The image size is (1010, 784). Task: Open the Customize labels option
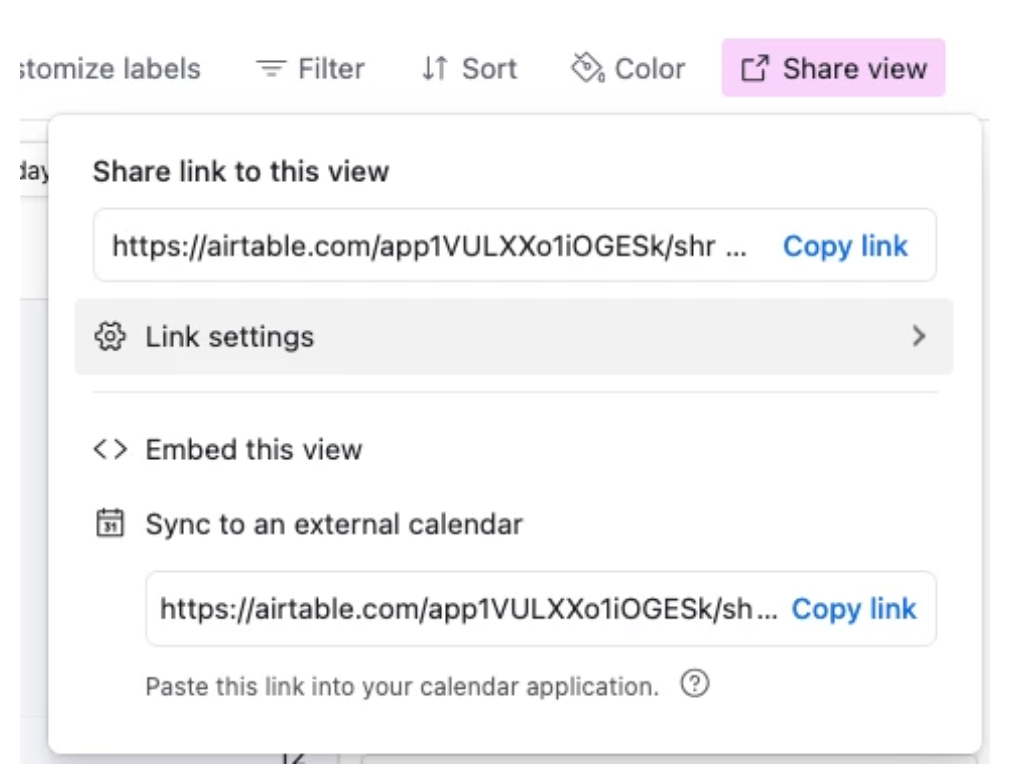(x=110, y=69)
